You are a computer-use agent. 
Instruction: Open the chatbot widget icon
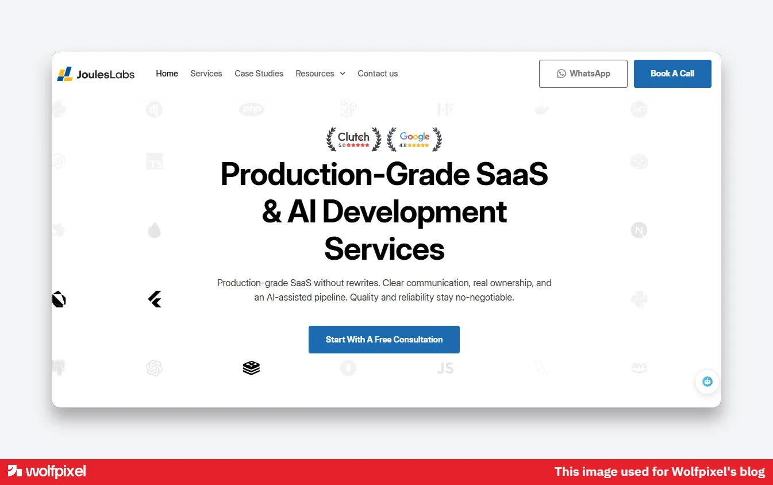pyautogui.click(x=707, y=381)
